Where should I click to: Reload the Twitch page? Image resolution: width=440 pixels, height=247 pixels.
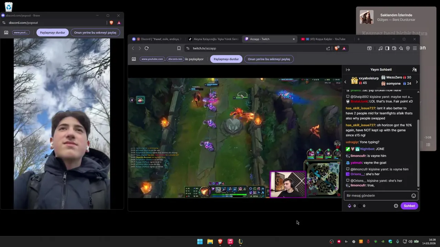tap(146, 48)
